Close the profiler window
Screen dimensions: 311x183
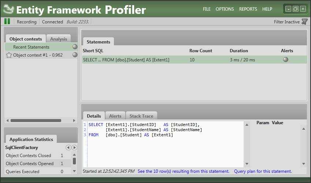(x=303, y=9)
